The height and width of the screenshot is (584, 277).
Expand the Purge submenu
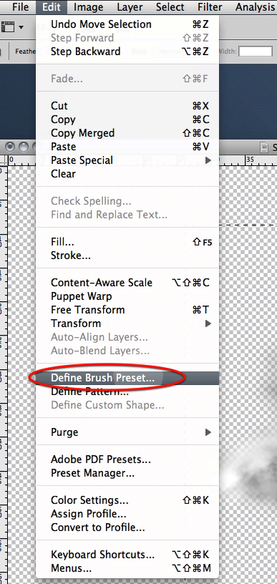127,432
